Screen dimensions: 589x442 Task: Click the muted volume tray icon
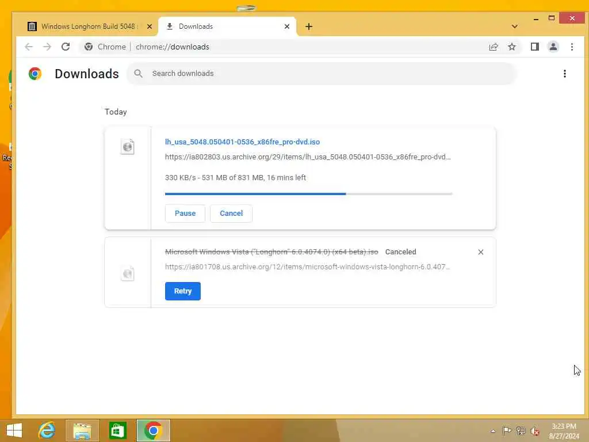click(535, 431)
